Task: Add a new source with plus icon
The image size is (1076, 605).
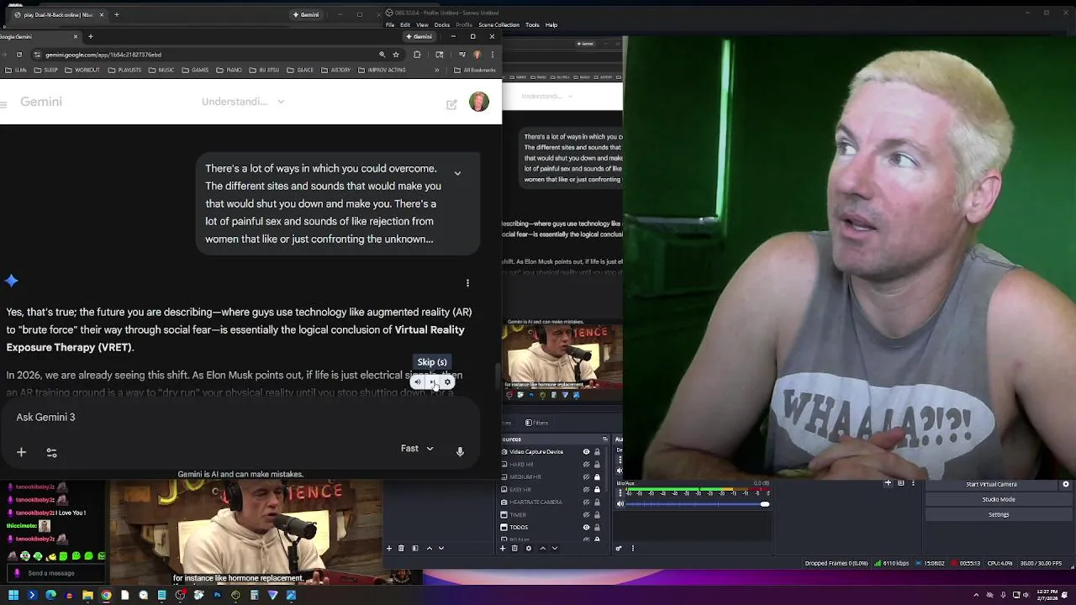Action: point(503,549)
